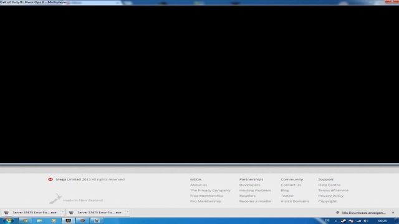
Task: Open the Media Player taskbar icon
Action: (x=54, y=221)
